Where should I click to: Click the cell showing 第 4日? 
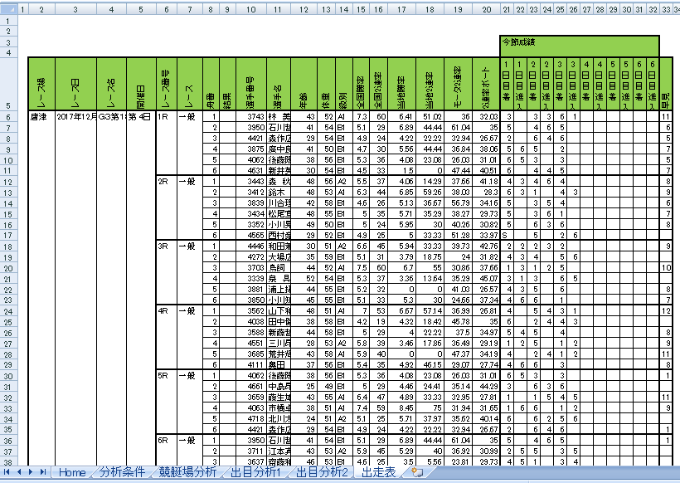tap(141, 117)
